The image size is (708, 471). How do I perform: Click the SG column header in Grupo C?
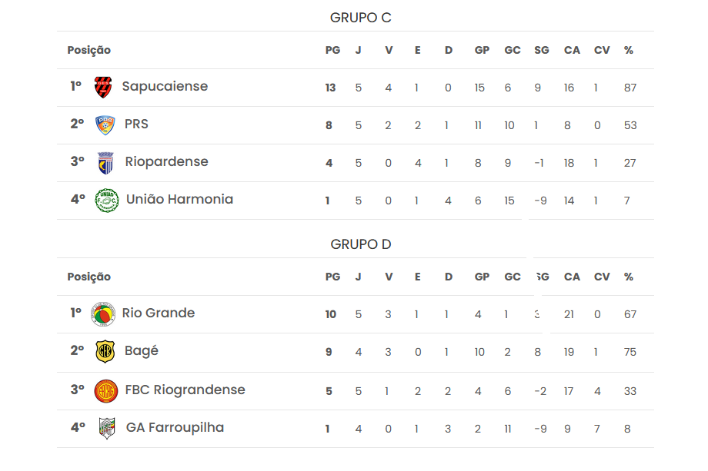[542, 51]
